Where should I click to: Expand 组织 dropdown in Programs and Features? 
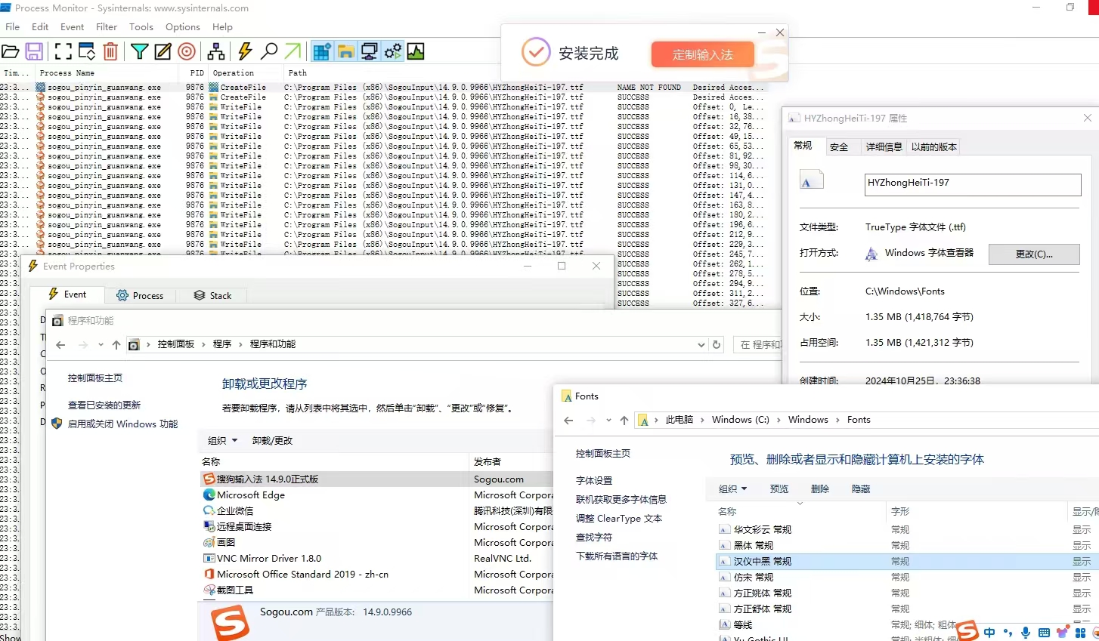pyautogui.click(x=222, y=440)
